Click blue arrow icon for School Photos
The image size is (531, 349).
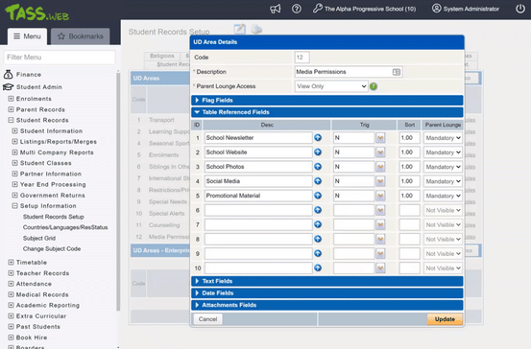[318, 167]
